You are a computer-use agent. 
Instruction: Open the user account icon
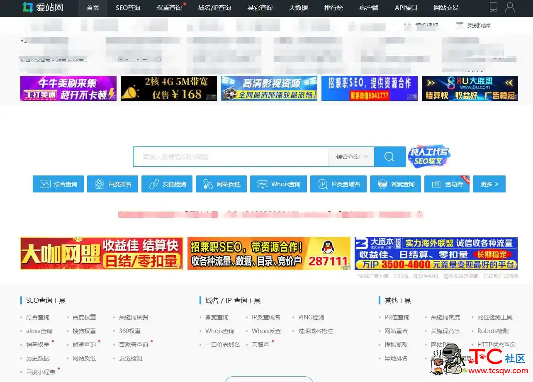click(x=510, y=7)
